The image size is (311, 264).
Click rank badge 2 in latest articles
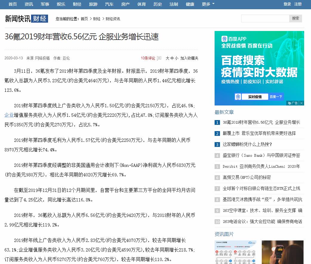[217, 133]
